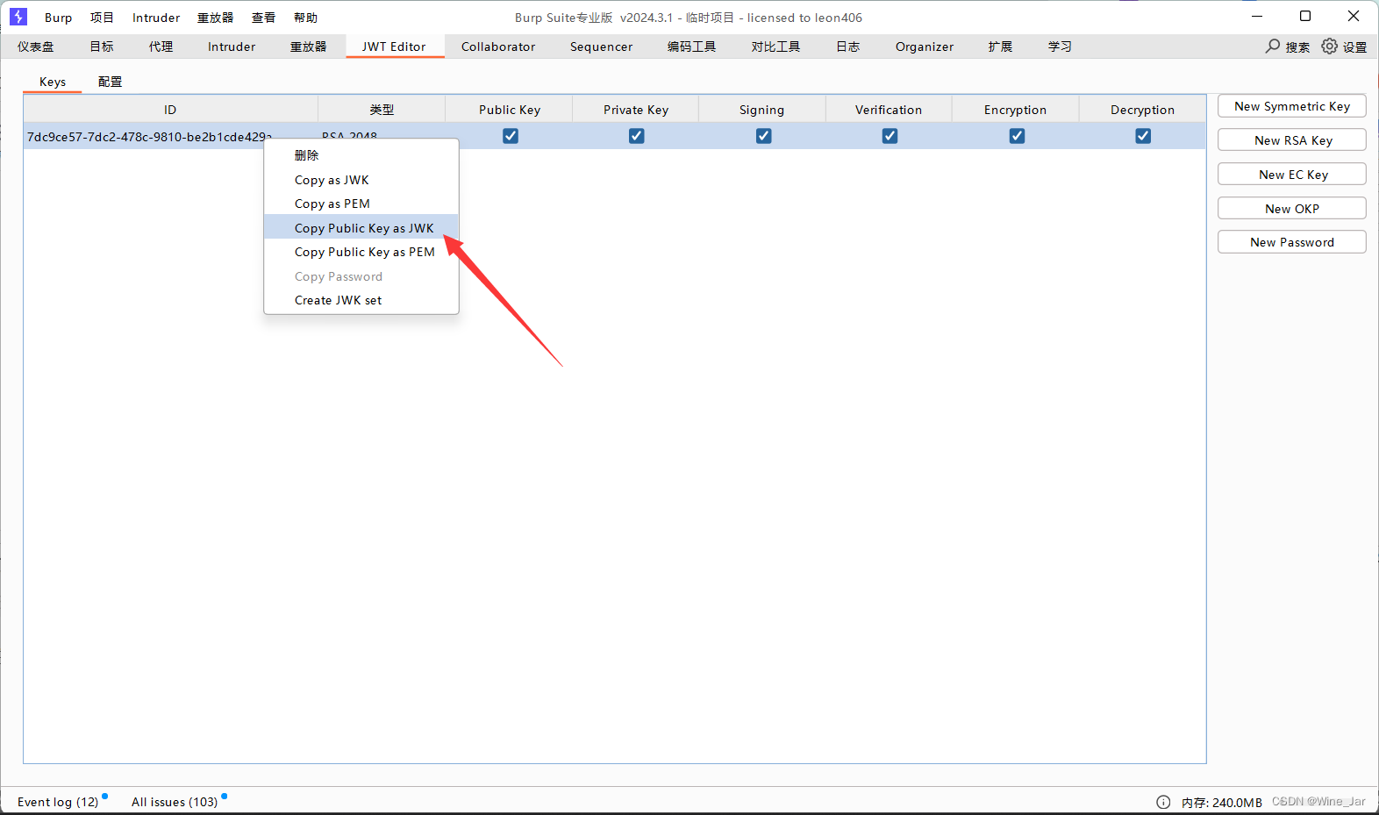Click the 设置 label
The image size is (1379, 815).
1354,46
